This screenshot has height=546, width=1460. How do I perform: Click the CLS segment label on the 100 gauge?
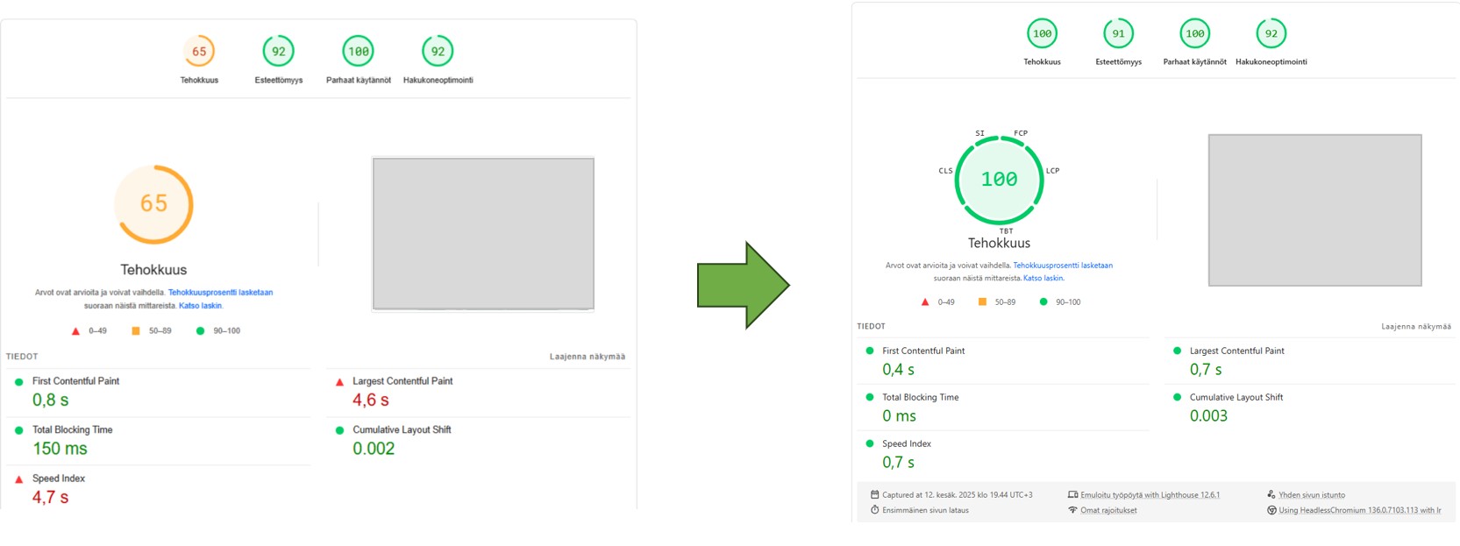(945, 171)
